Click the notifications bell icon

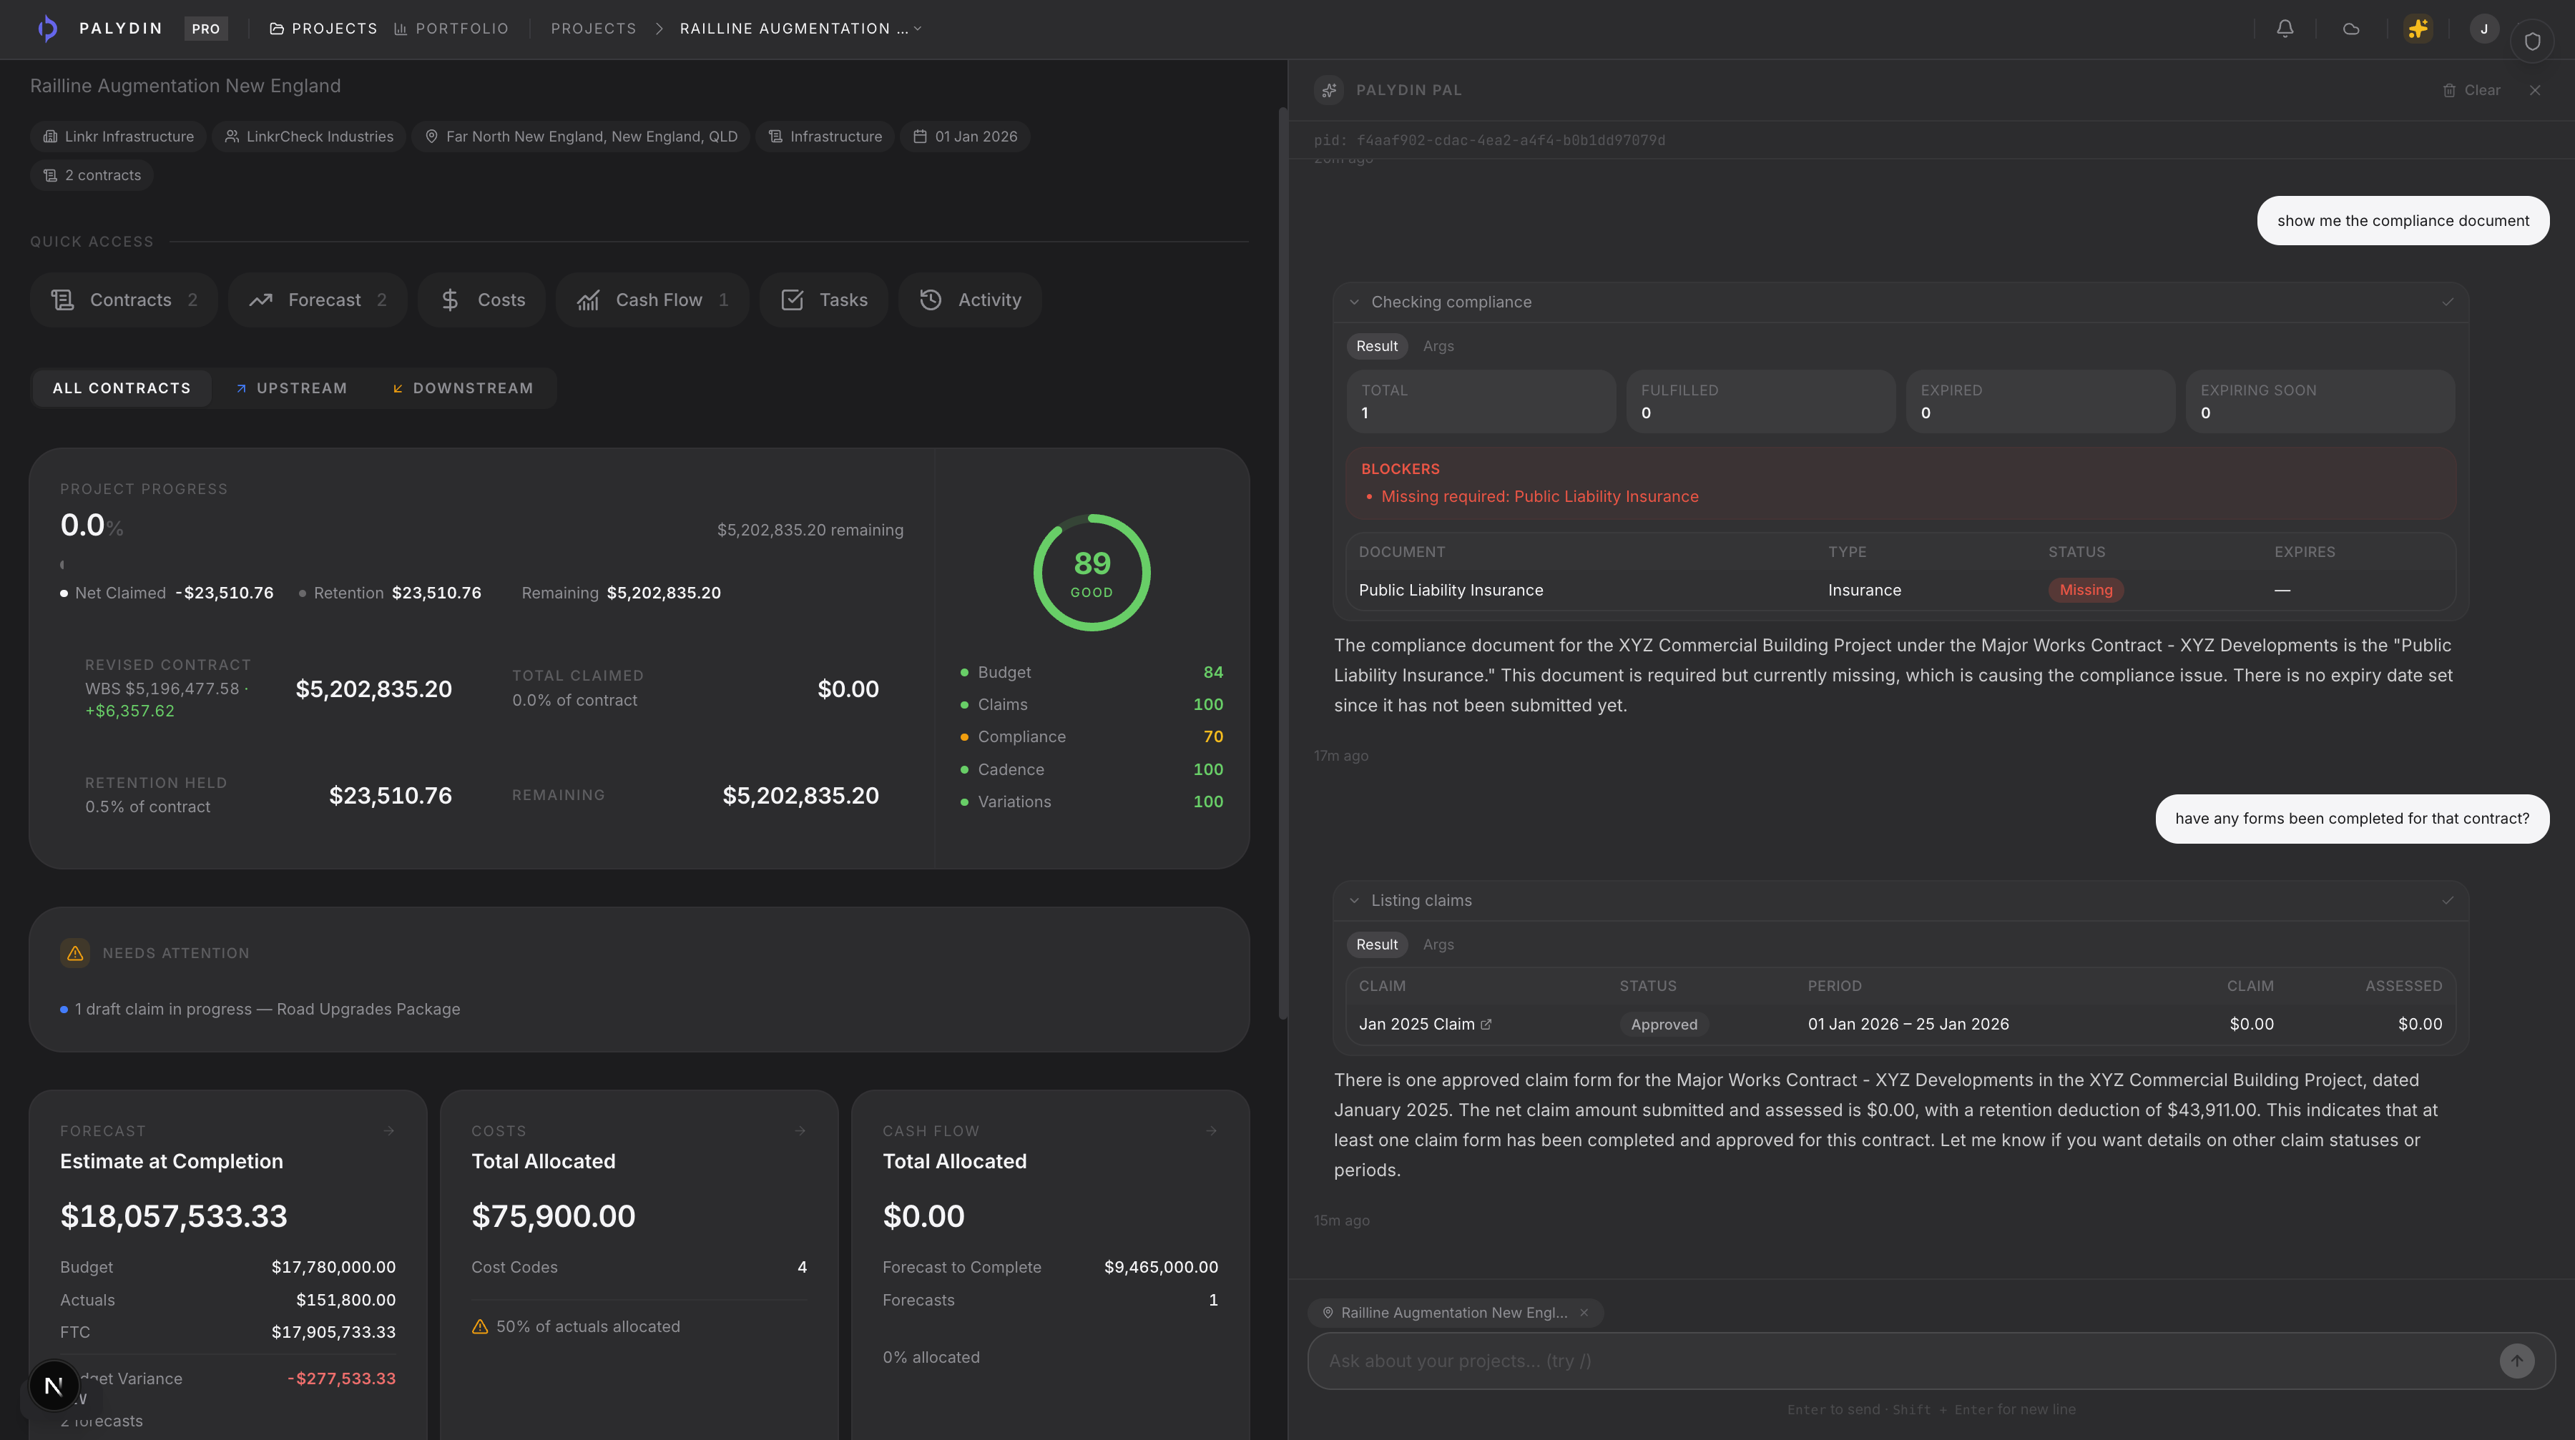[x=2284, y=29]
